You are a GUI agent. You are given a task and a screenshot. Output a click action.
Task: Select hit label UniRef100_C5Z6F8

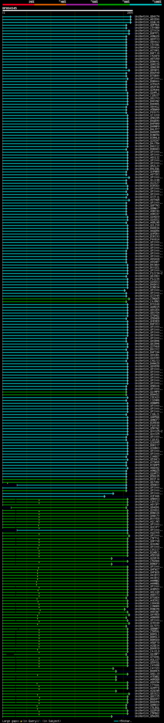point(147,56)
